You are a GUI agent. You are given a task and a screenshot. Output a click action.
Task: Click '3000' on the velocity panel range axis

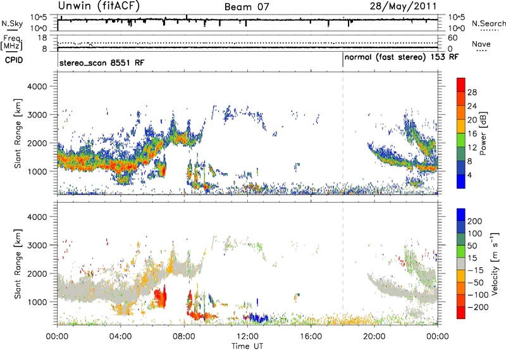37,245
